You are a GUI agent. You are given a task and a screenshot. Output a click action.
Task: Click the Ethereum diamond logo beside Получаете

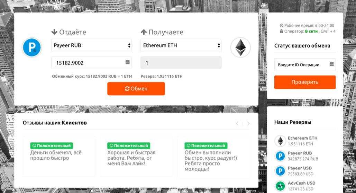(x=240, y=47)
